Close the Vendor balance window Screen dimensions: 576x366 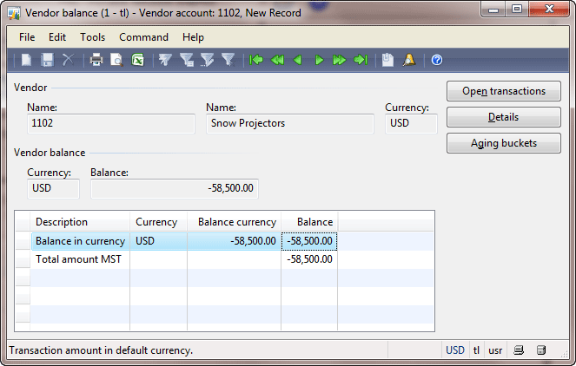tap(549, 10)
